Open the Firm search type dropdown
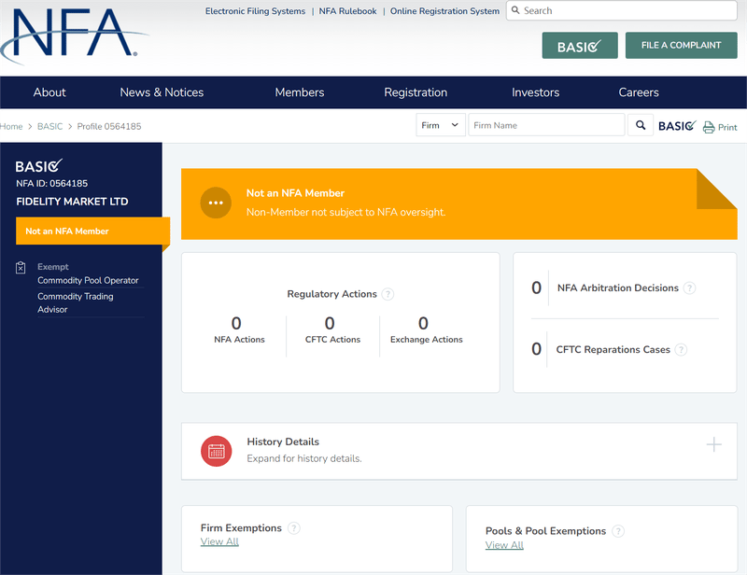 [440, 125]
